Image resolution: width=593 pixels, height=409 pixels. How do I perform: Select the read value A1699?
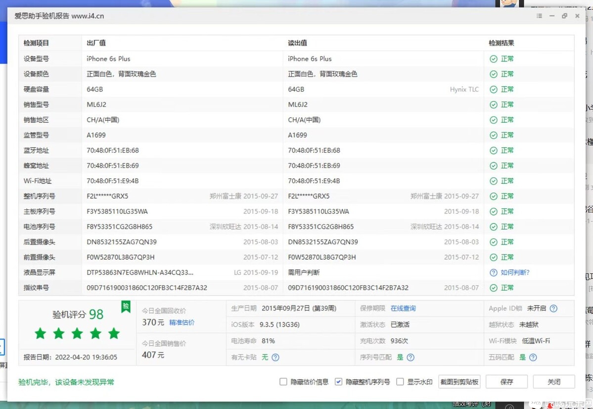point(298,135)
